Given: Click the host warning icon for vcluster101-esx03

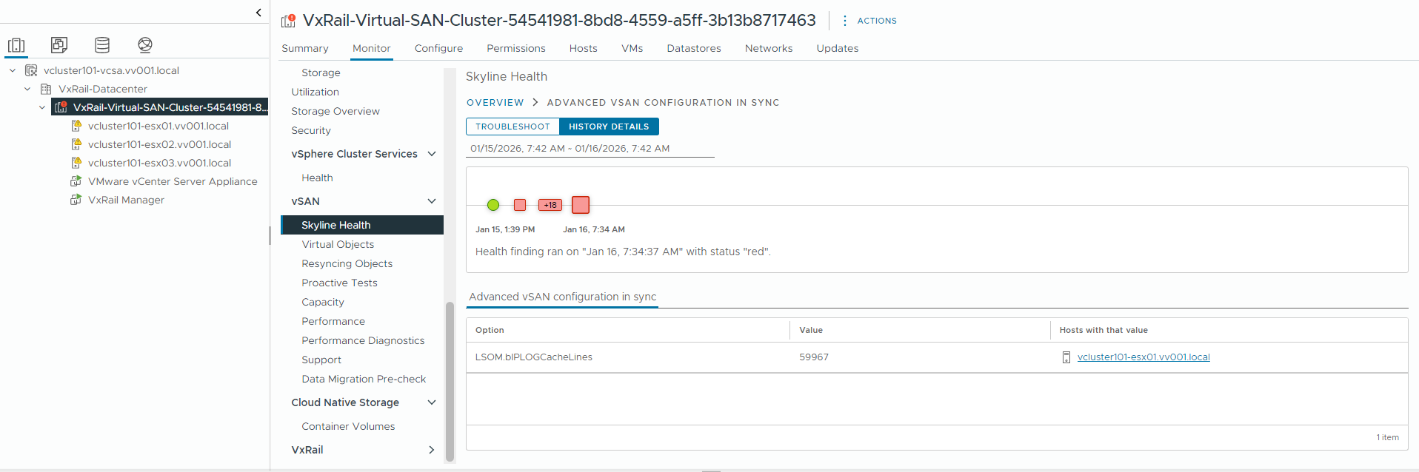Looking at the screenshot, I should [x=76, y=163].
